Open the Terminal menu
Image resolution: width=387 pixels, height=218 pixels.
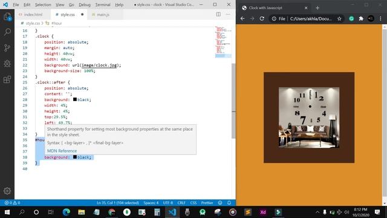point(103,5)
